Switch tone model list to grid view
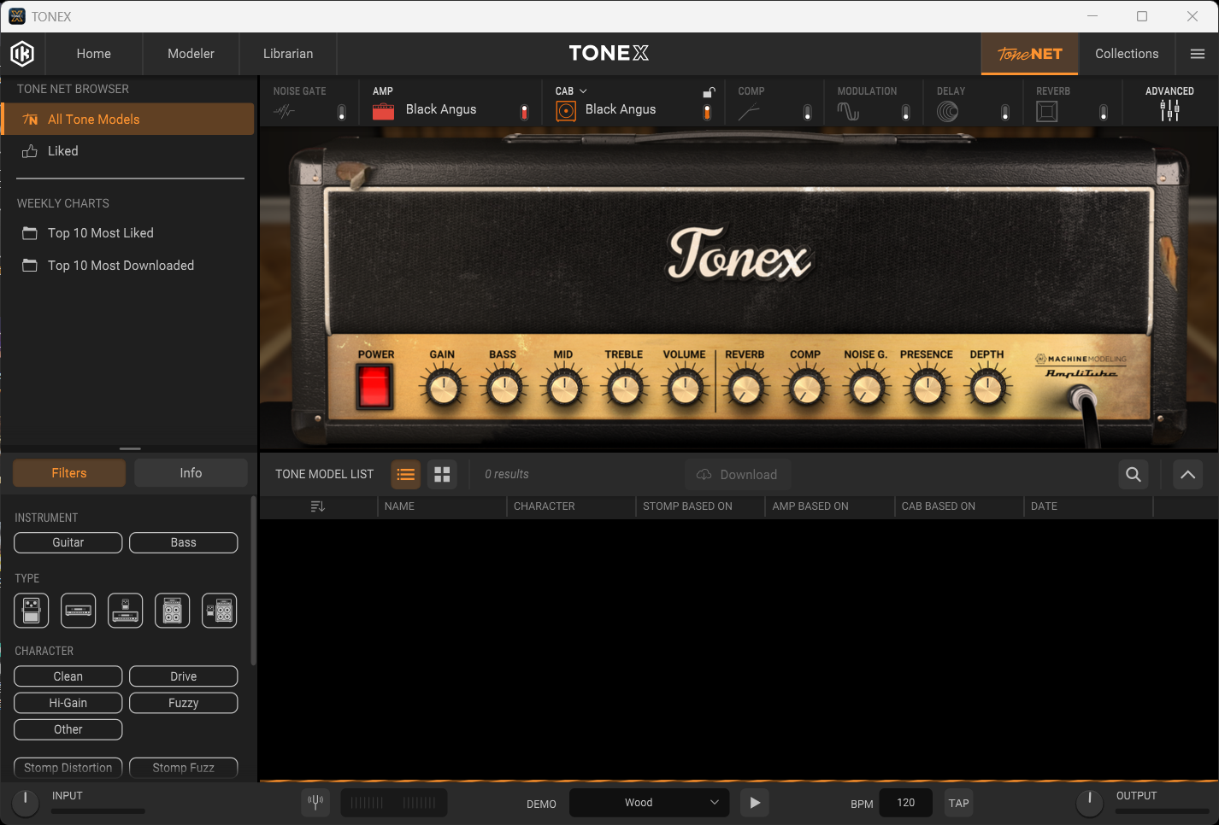 (442, 474)
